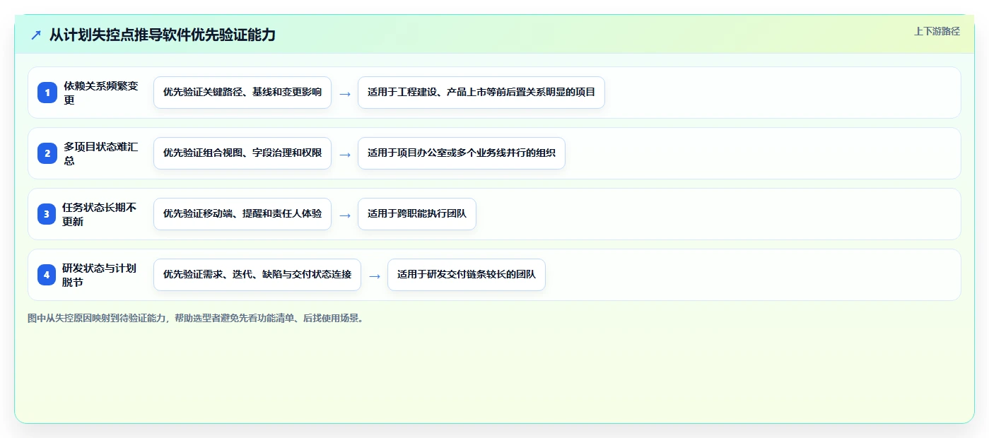Select the 优先验证需求、迭代、缺陷与交付状态连接 box

(257, 275)
